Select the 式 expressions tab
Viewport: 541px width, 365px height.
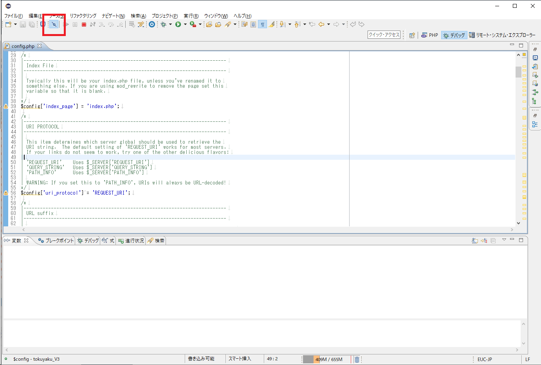pos(108,240)
